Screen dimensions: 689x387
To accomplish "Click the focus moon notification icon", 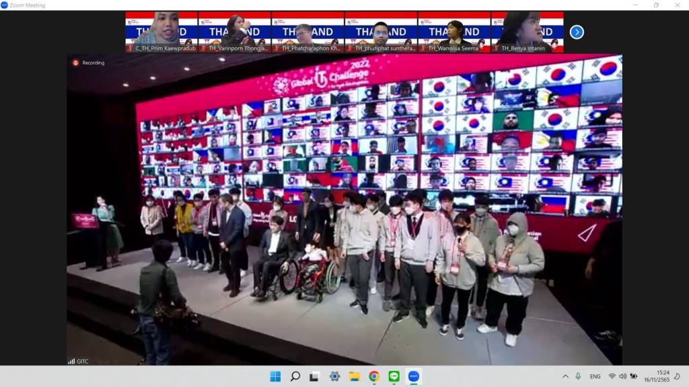I will click(x=677, y=376).
